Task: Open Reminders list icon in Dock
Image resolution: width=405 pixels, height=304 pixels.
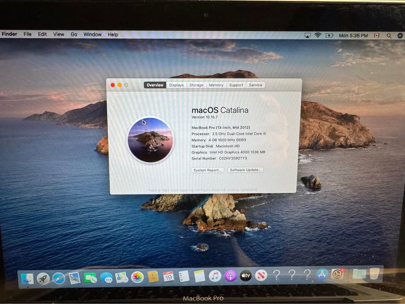Action: pyautogui.click(x=184, y=276)
